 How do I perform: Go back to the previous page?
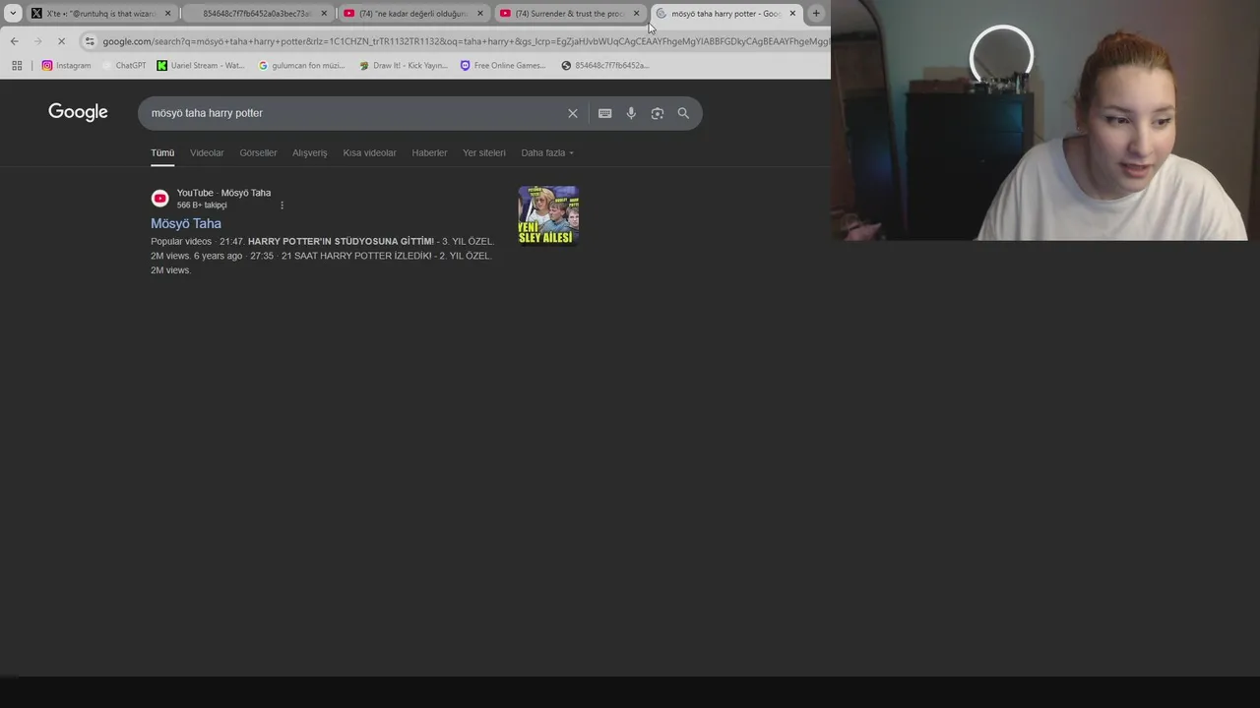[x=14, y=41]
